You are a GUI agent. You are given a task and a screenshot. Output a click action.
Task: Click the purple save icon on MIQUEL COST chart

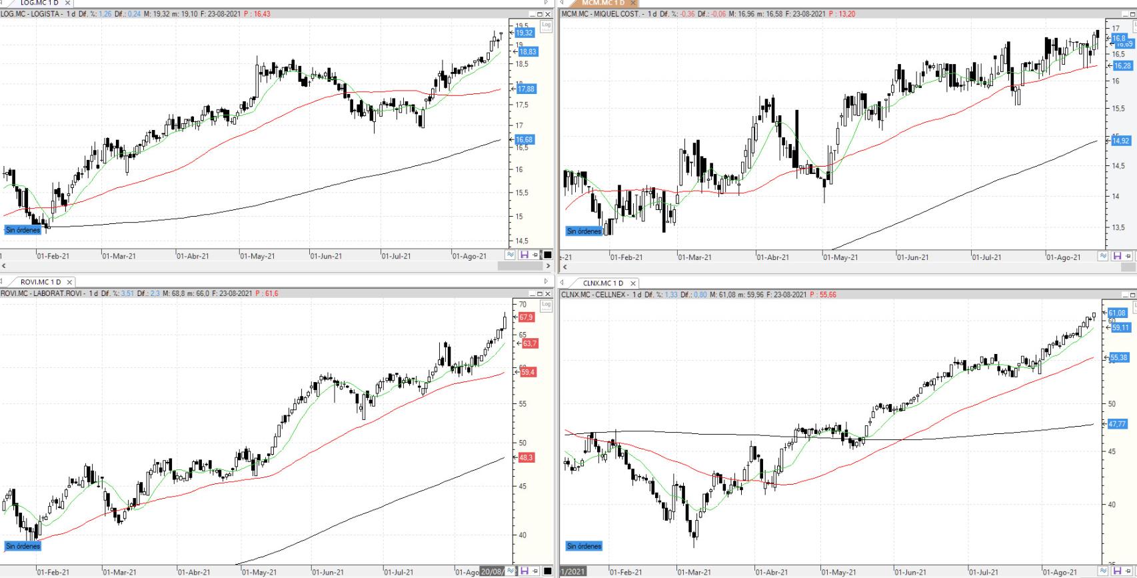pos(1117,256)
